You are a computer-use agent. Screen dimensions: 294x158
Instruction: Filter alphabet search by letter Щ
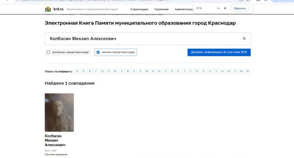(229, 71)
